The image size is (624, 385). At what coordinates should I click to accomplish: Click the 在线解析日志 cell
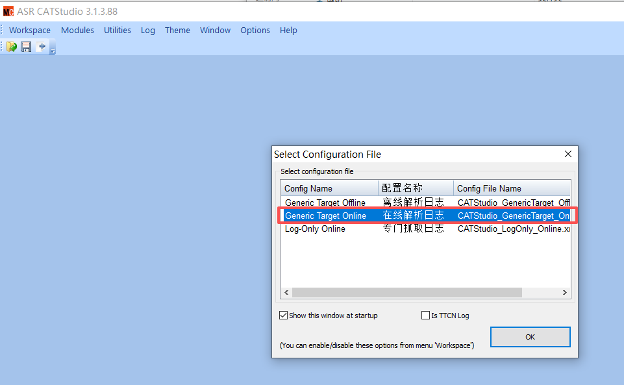413,216
